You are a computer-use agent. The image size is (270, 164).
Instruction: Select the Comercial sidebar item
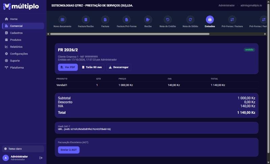(23, 26)
